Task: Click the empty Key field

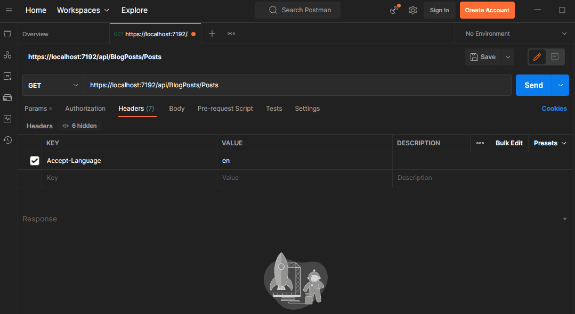Action: [x=129, y=178]
